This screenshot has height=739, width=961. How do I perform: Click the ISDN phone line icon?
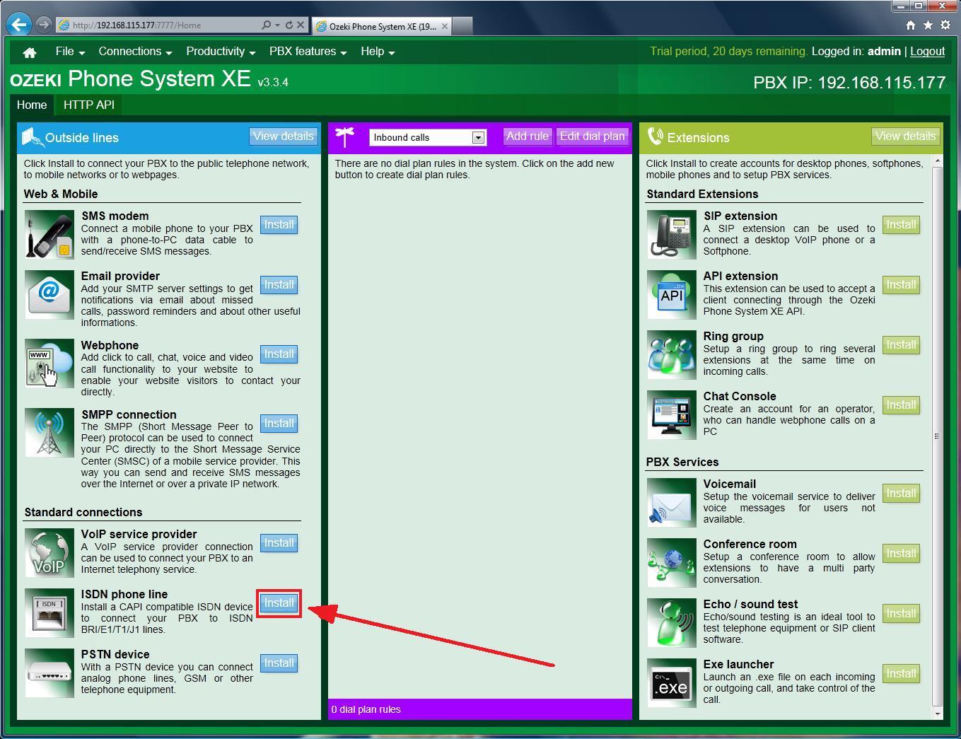(x=49, y=612)
